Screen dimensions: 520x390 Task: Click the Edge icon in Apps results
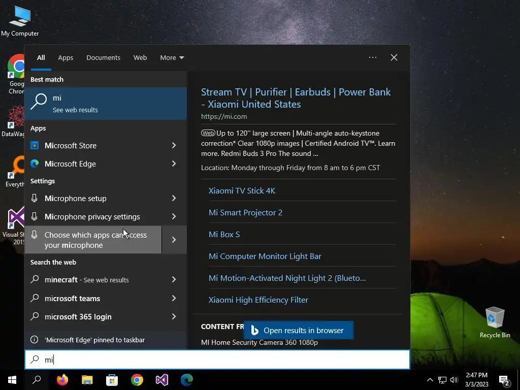point(35,164)
